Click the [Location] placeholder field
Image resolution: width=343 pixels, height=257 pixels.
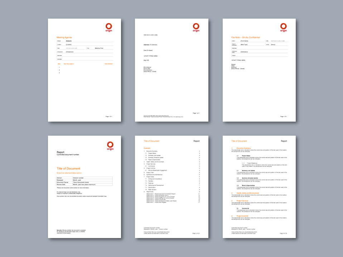coord(68,44)
